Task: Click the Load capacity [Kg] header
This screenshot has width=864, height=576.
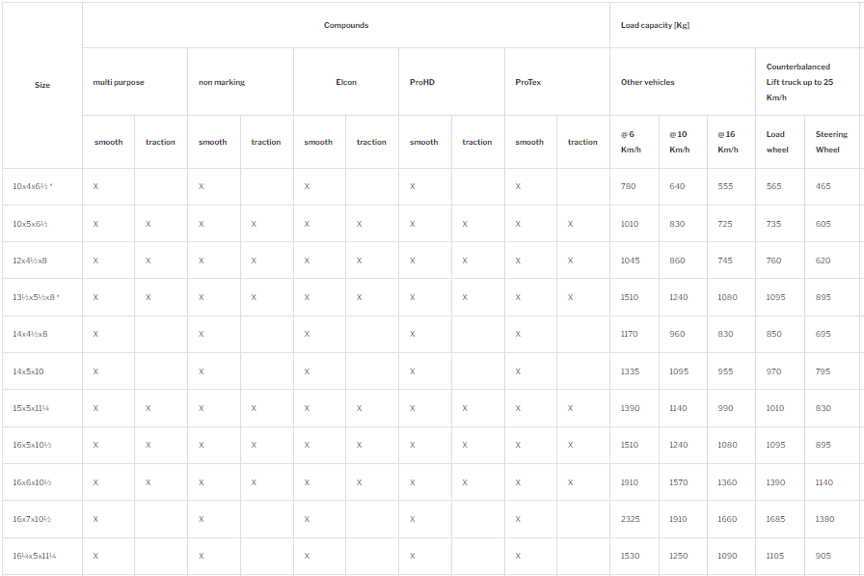Action: [x=653, y=25]
